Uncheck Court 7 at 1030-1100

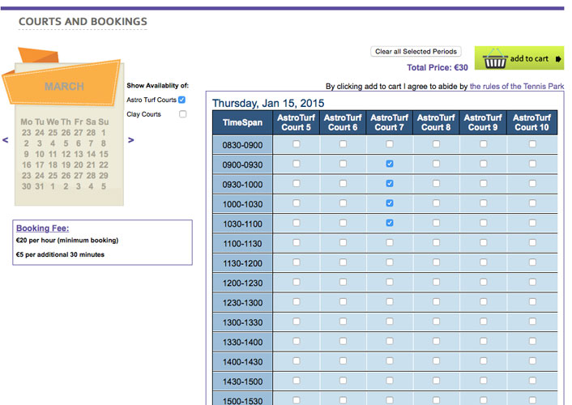coord(390,223)
